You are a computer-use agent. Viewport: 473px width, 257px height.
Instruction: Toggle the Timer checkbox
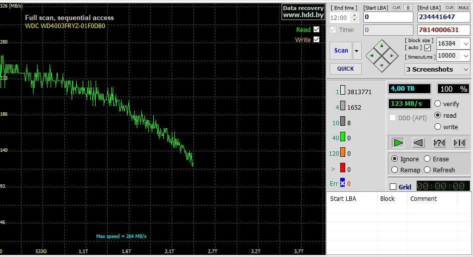click(x=333, y=30)
